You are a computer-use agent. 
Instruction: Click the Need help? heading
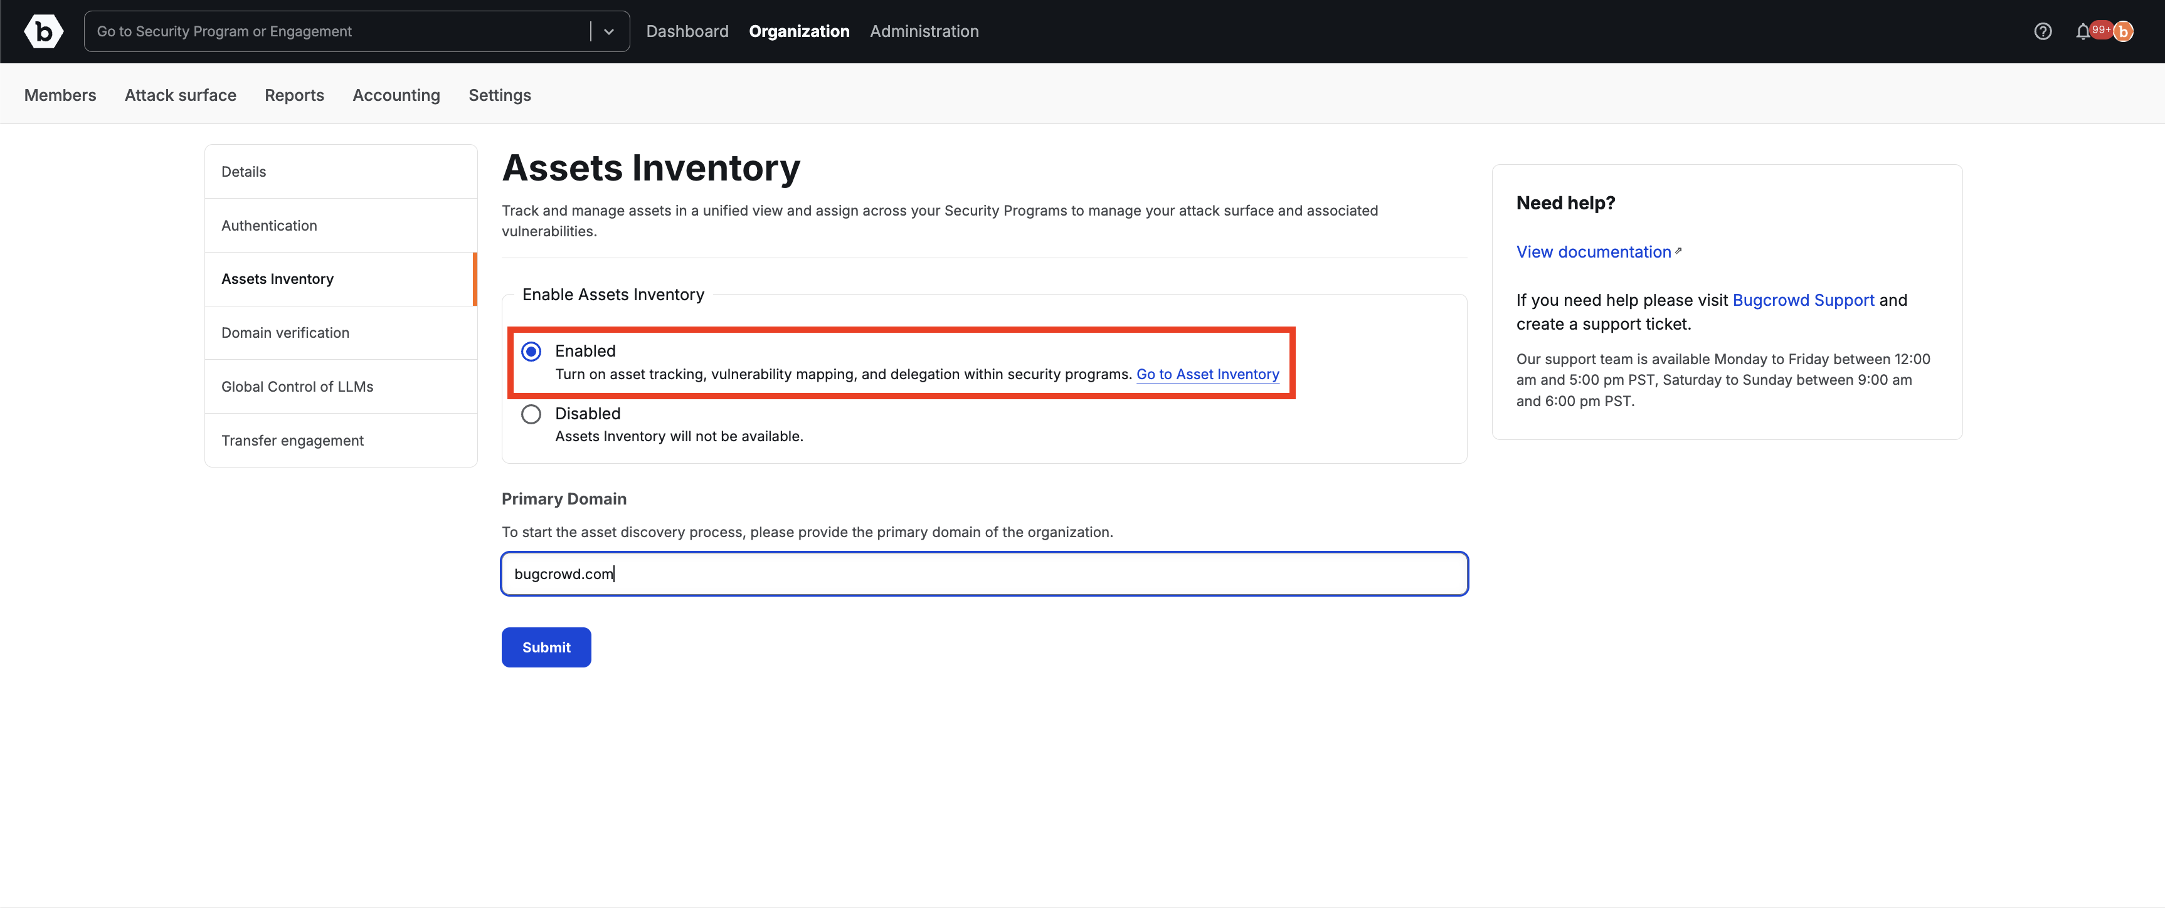pos(1566,203)
